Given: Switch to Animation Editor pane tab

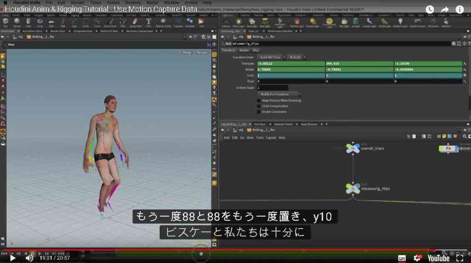Looking at the screenshot, I should tap(33, 31).
